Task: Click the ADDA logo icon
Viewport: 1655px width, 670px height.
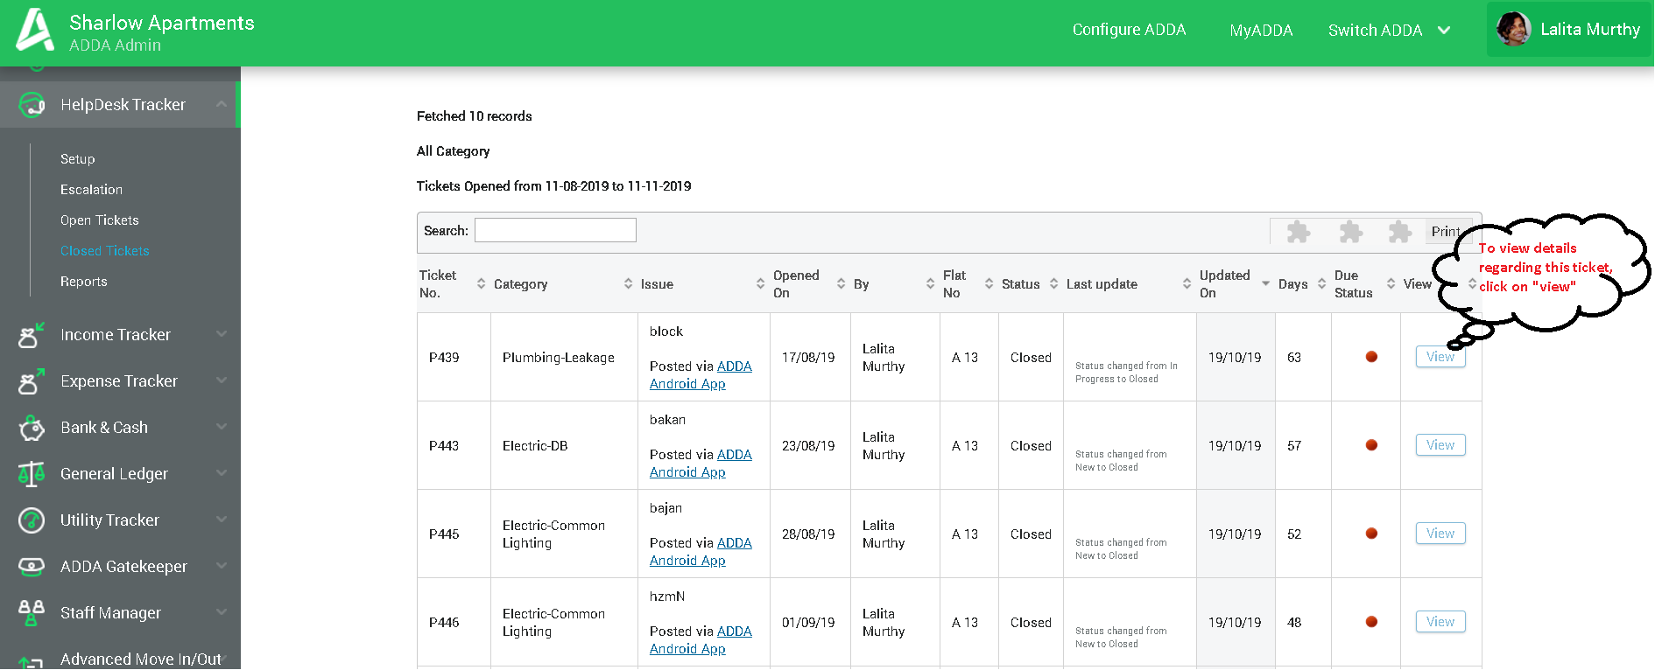Action: [x=35, y=30]
